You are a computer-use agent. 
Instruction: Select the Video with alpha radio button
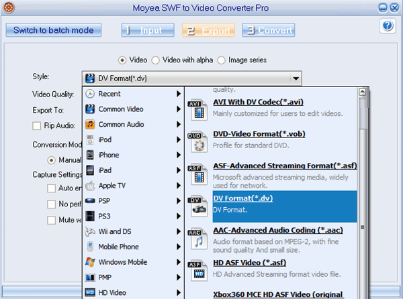[155, 60]
